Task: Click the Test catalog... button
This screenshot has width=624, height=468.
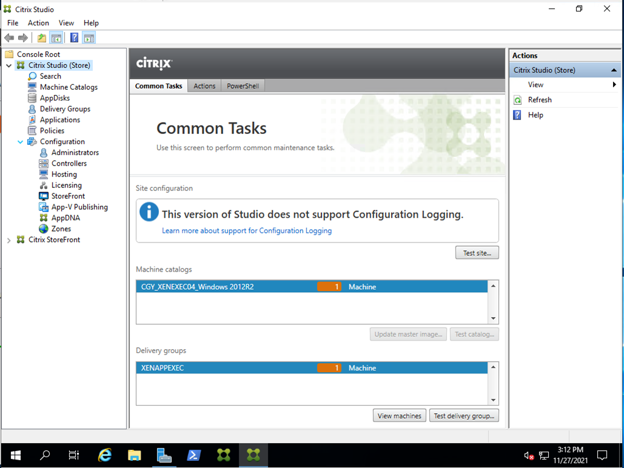Action: [x=474, y=334]
